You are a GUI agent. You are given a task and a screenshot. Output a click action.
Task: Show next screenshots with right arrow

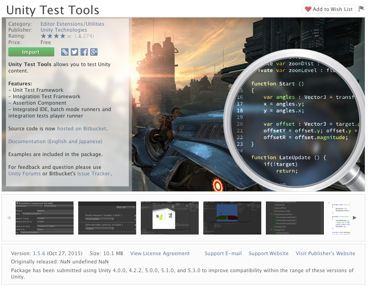coord(355,218)
